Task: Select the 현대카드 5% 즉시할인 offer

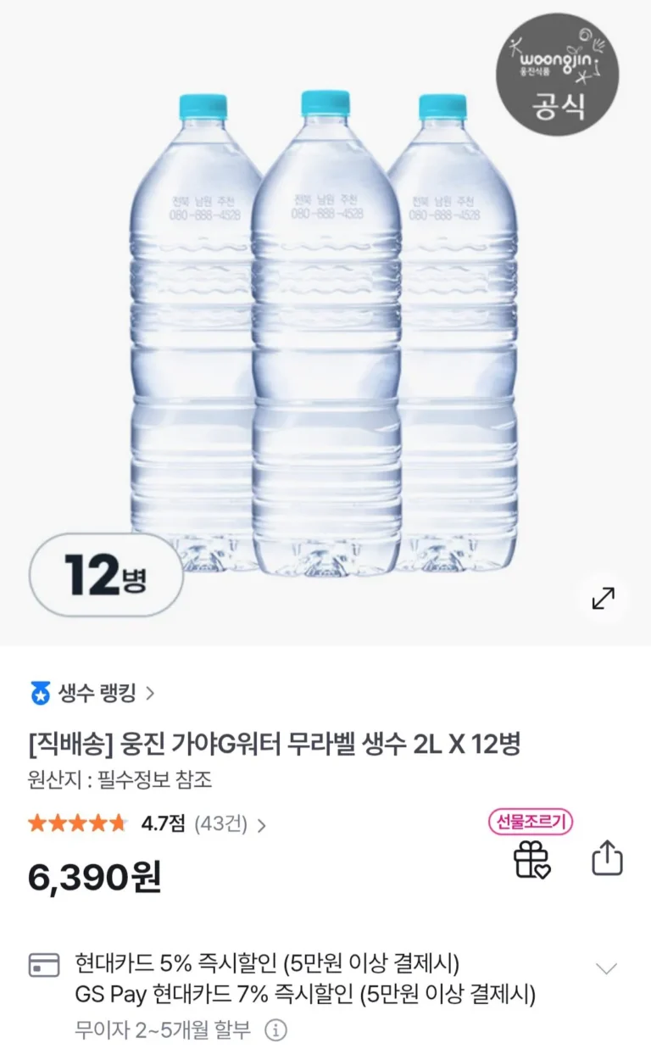Action: 267,963
